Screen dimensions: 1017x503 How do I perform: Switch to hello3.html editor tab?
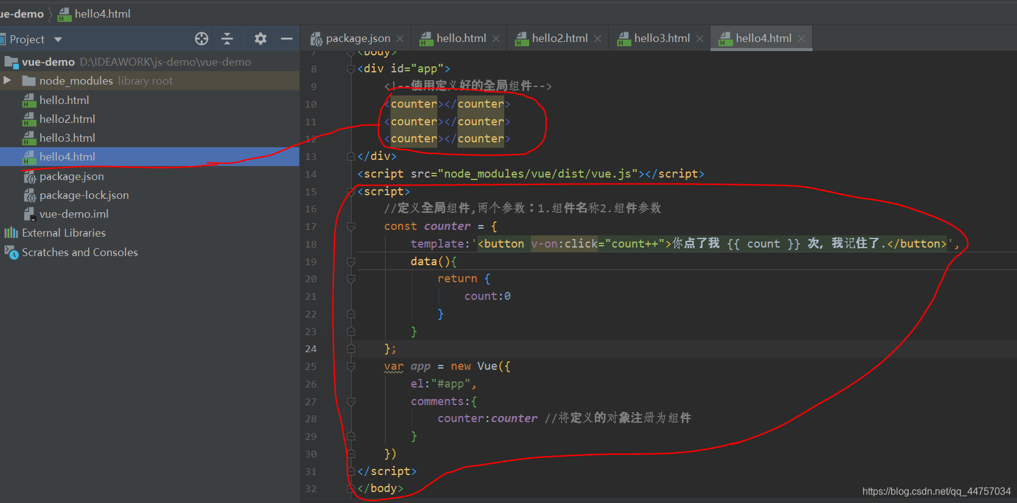pyautogui.click(x=661, y=38)
